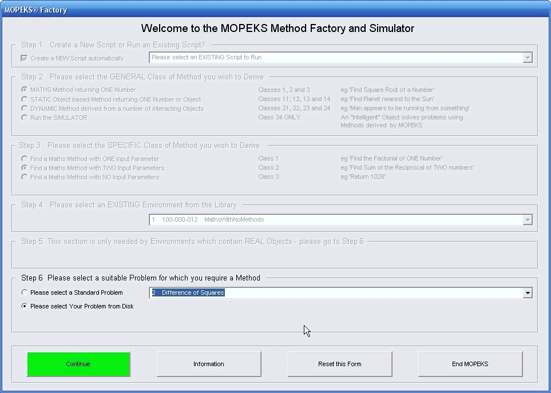Click Reset this Form button
The image size is (551, 393).
click(340, 364)
